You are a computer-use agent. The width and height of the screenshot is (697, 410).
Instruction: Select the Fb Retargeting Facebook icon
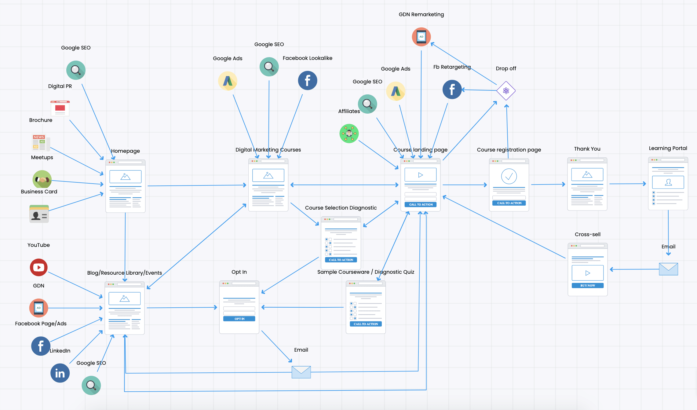coord(452,90)
